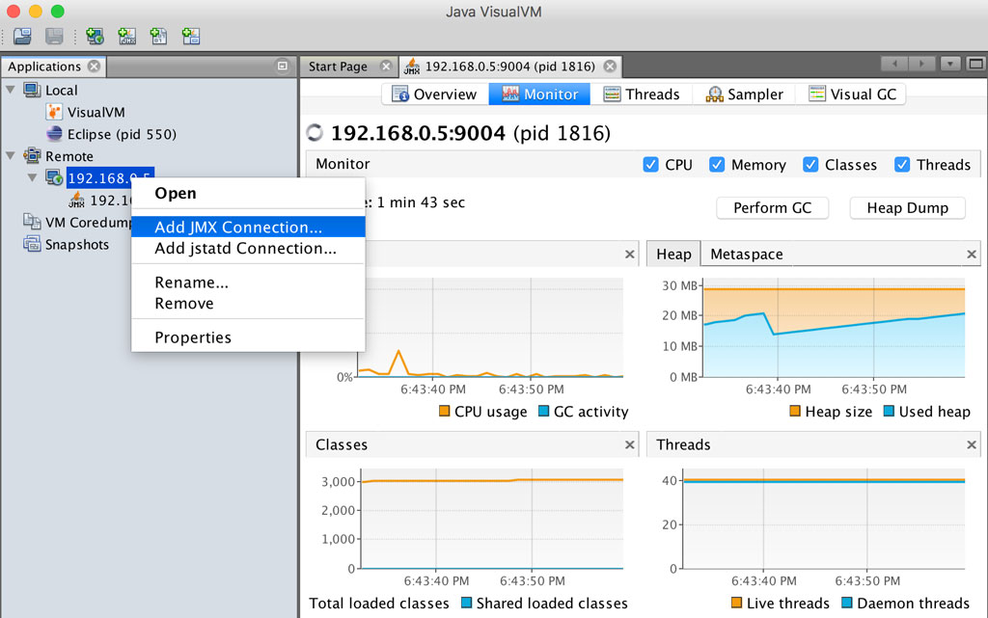Image resolution: width=988 pixels, height=618 pixels.
Task: Uncheck the Memory checkbox
Action: (x=717, y=164)
